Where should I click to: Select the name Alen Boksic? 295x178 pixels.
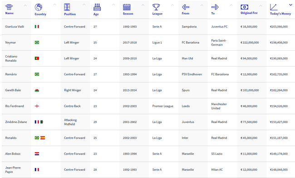pyautogui.click(x=13, y=154)
